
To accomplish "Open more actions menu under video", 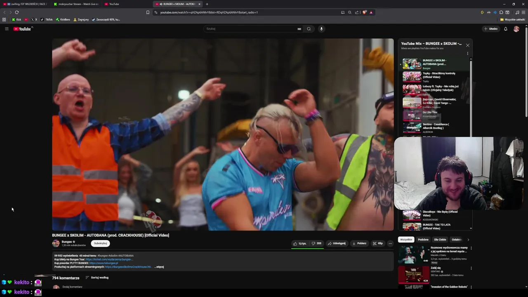I will (390, 243).
